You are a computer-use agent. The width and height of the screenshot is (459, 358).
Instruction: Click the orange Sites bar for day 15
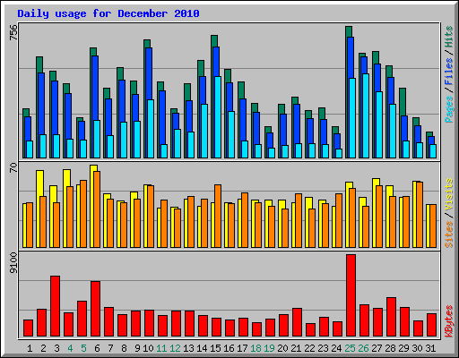(x=218, y=216)
